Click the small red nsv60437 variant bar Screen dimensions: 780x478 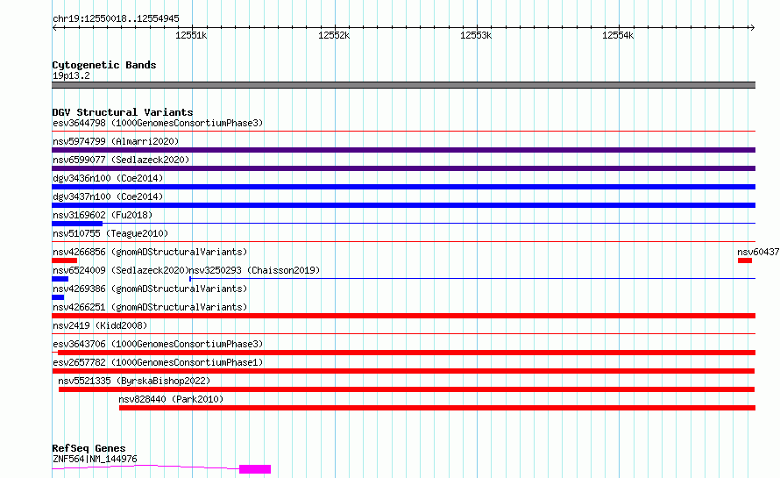point(745,260)
